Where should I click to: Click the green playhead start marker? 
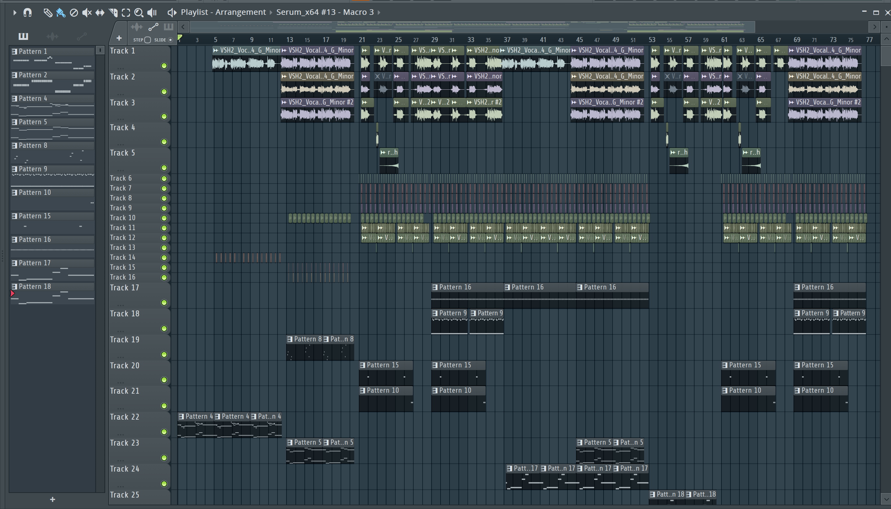tap(180, 38)
